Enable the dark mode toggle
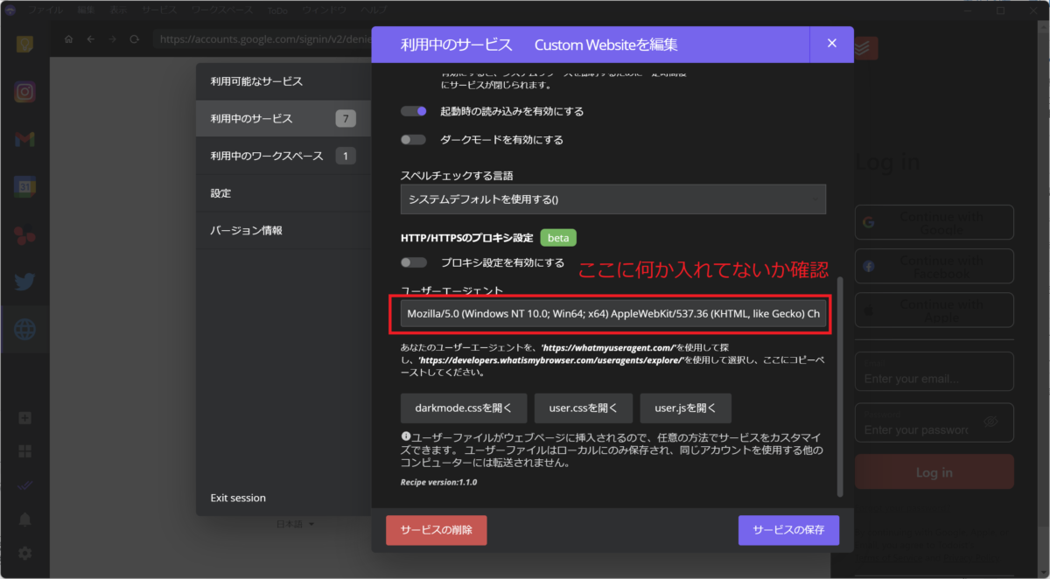 click(x=413, y=139)
